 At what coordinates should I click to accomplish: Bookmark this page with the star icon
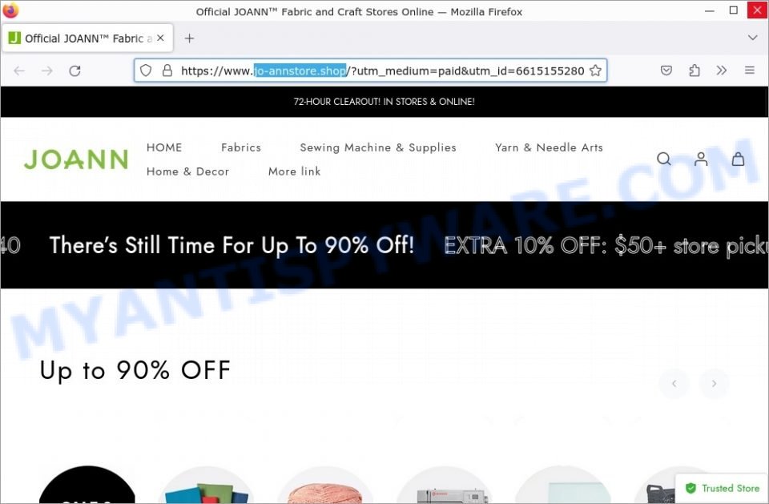(595, 71)
